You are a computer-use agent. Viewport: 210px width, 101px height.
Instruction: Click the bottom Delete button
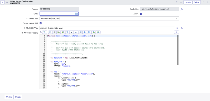pyautogui.click(x=18, y=97)
